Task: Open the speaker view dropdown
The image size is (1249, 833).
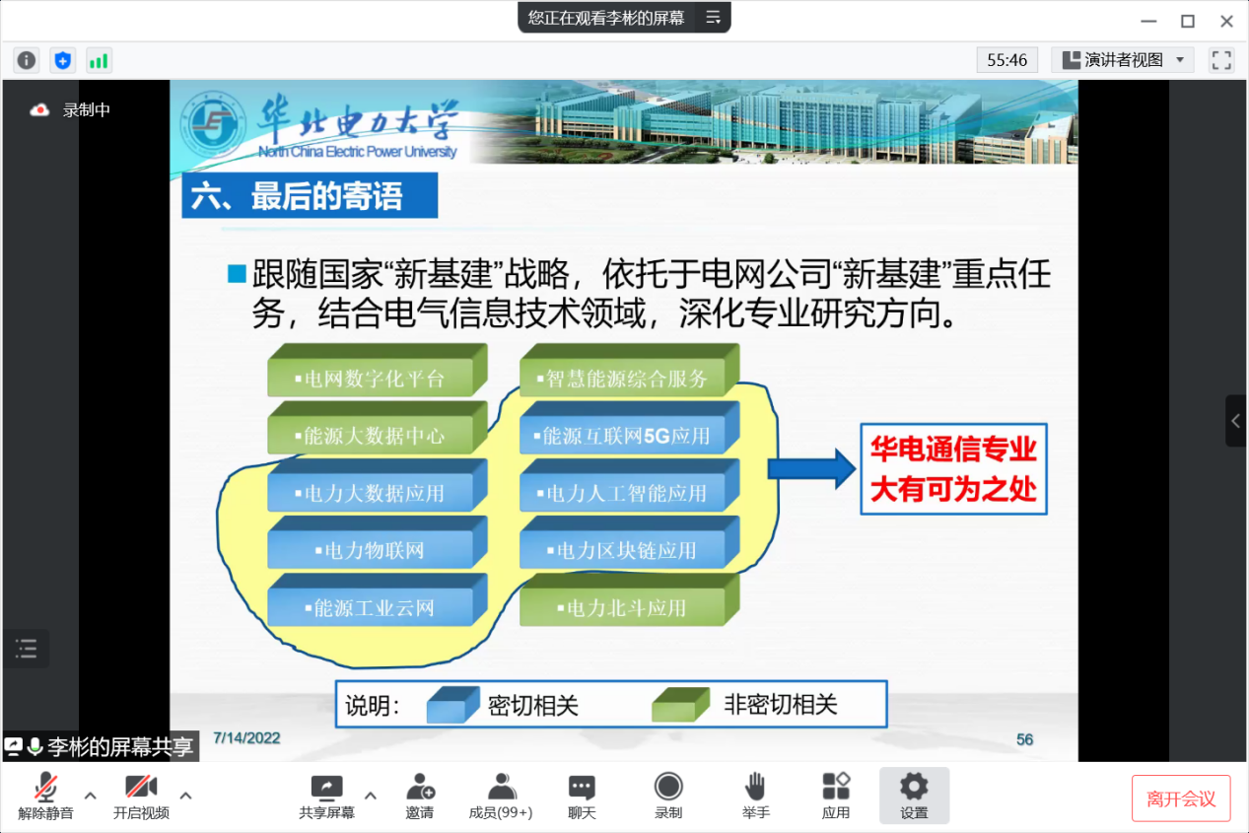Action: tap(1123, 60)
